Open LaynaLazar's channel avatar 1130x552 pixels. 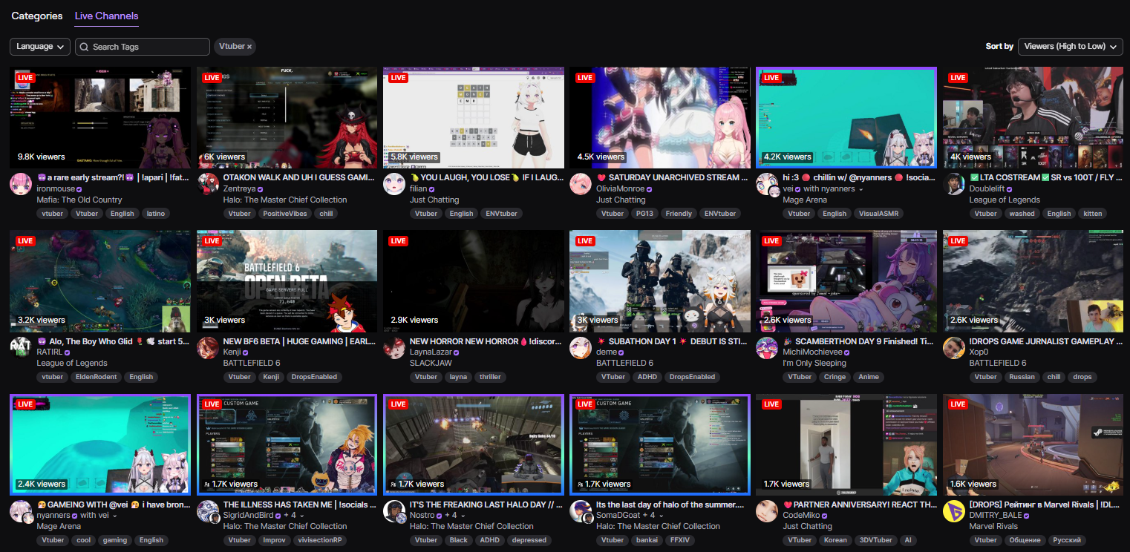(x=394, y=347)
